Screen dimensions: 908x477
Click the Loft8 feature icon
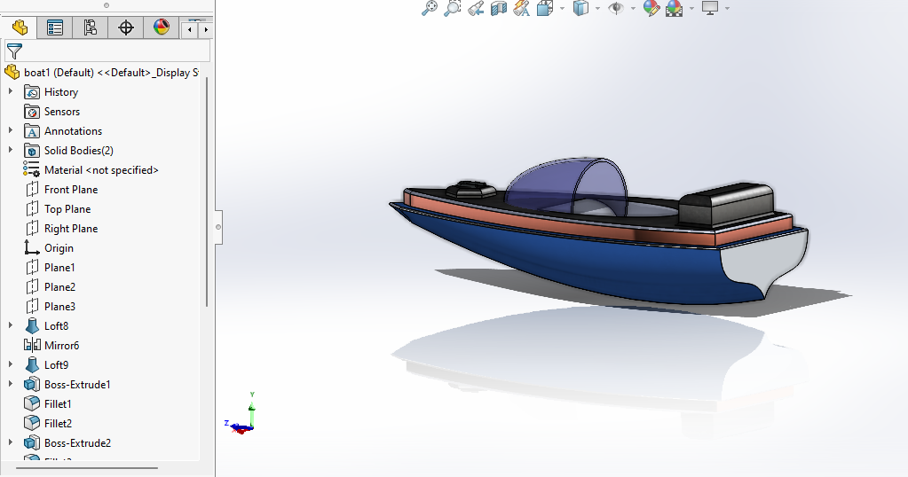coord(32,325)
